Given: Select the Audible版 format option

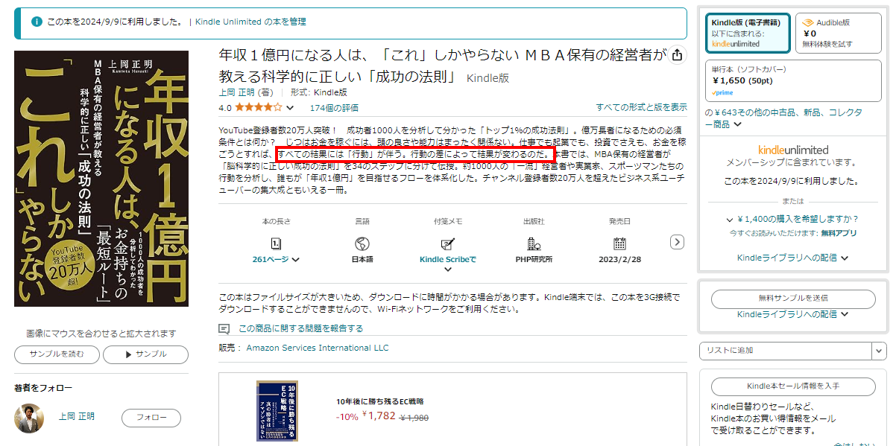Looking at the screenshot, I should pos(839,33).
